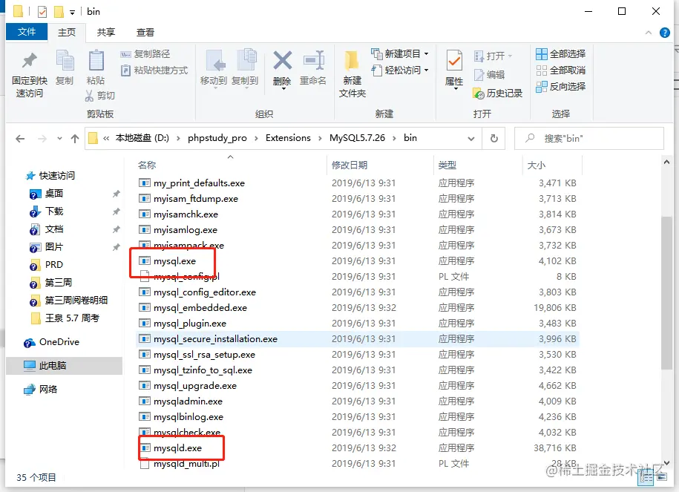Click the Edit ribbon item
Viewport: 679px width, 492px height.
point(490,74)
